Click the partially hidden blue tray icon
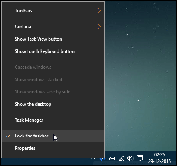 point(102,159)
